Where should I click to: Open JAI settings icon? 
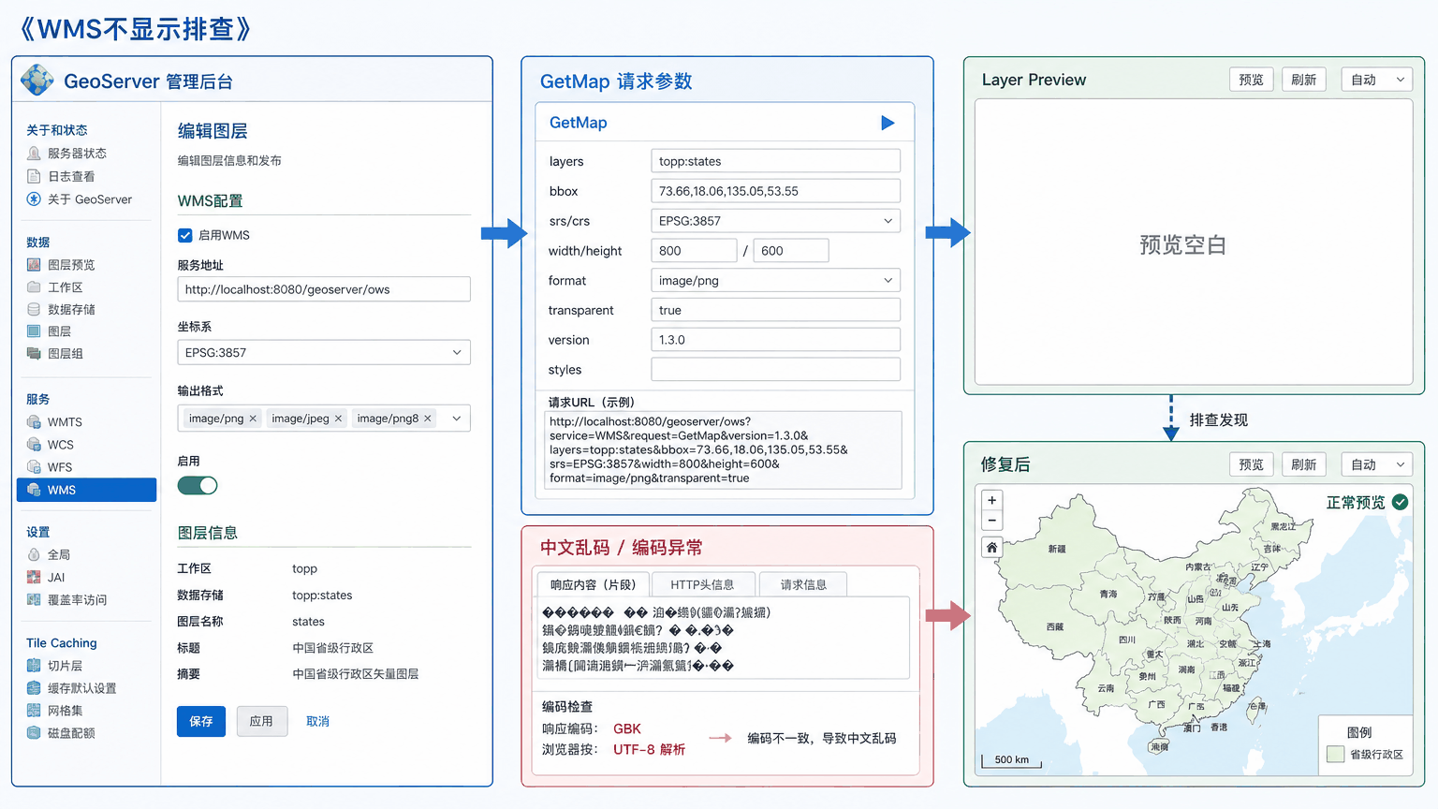coord(34,577)
